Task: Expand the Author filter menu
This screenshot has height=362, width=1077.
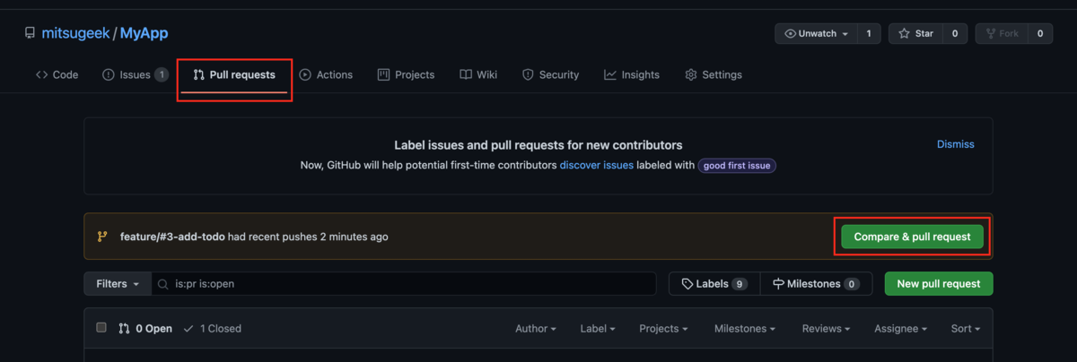Action: (535, 329)
